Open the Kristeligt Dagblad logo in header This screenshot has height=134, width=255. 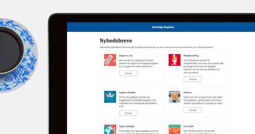tap(163, 27)
